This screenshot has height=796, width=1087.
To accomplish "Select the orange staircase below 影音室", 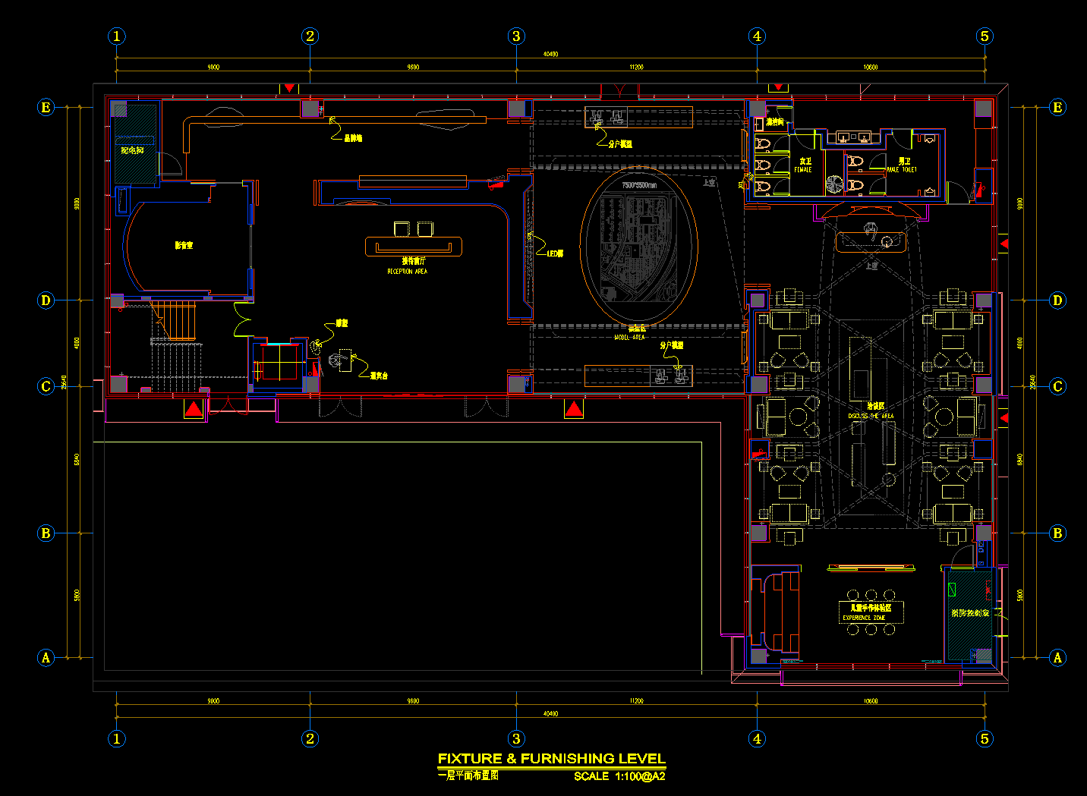I will click(x=174, y=319).
